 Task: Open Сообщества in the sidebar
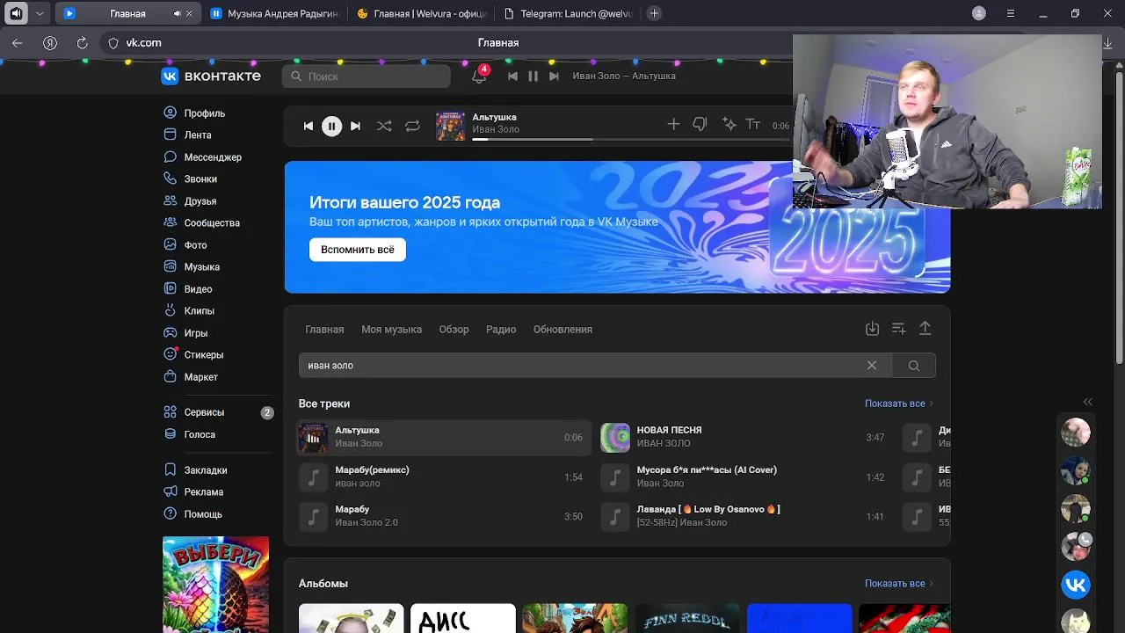click(201, 223)
